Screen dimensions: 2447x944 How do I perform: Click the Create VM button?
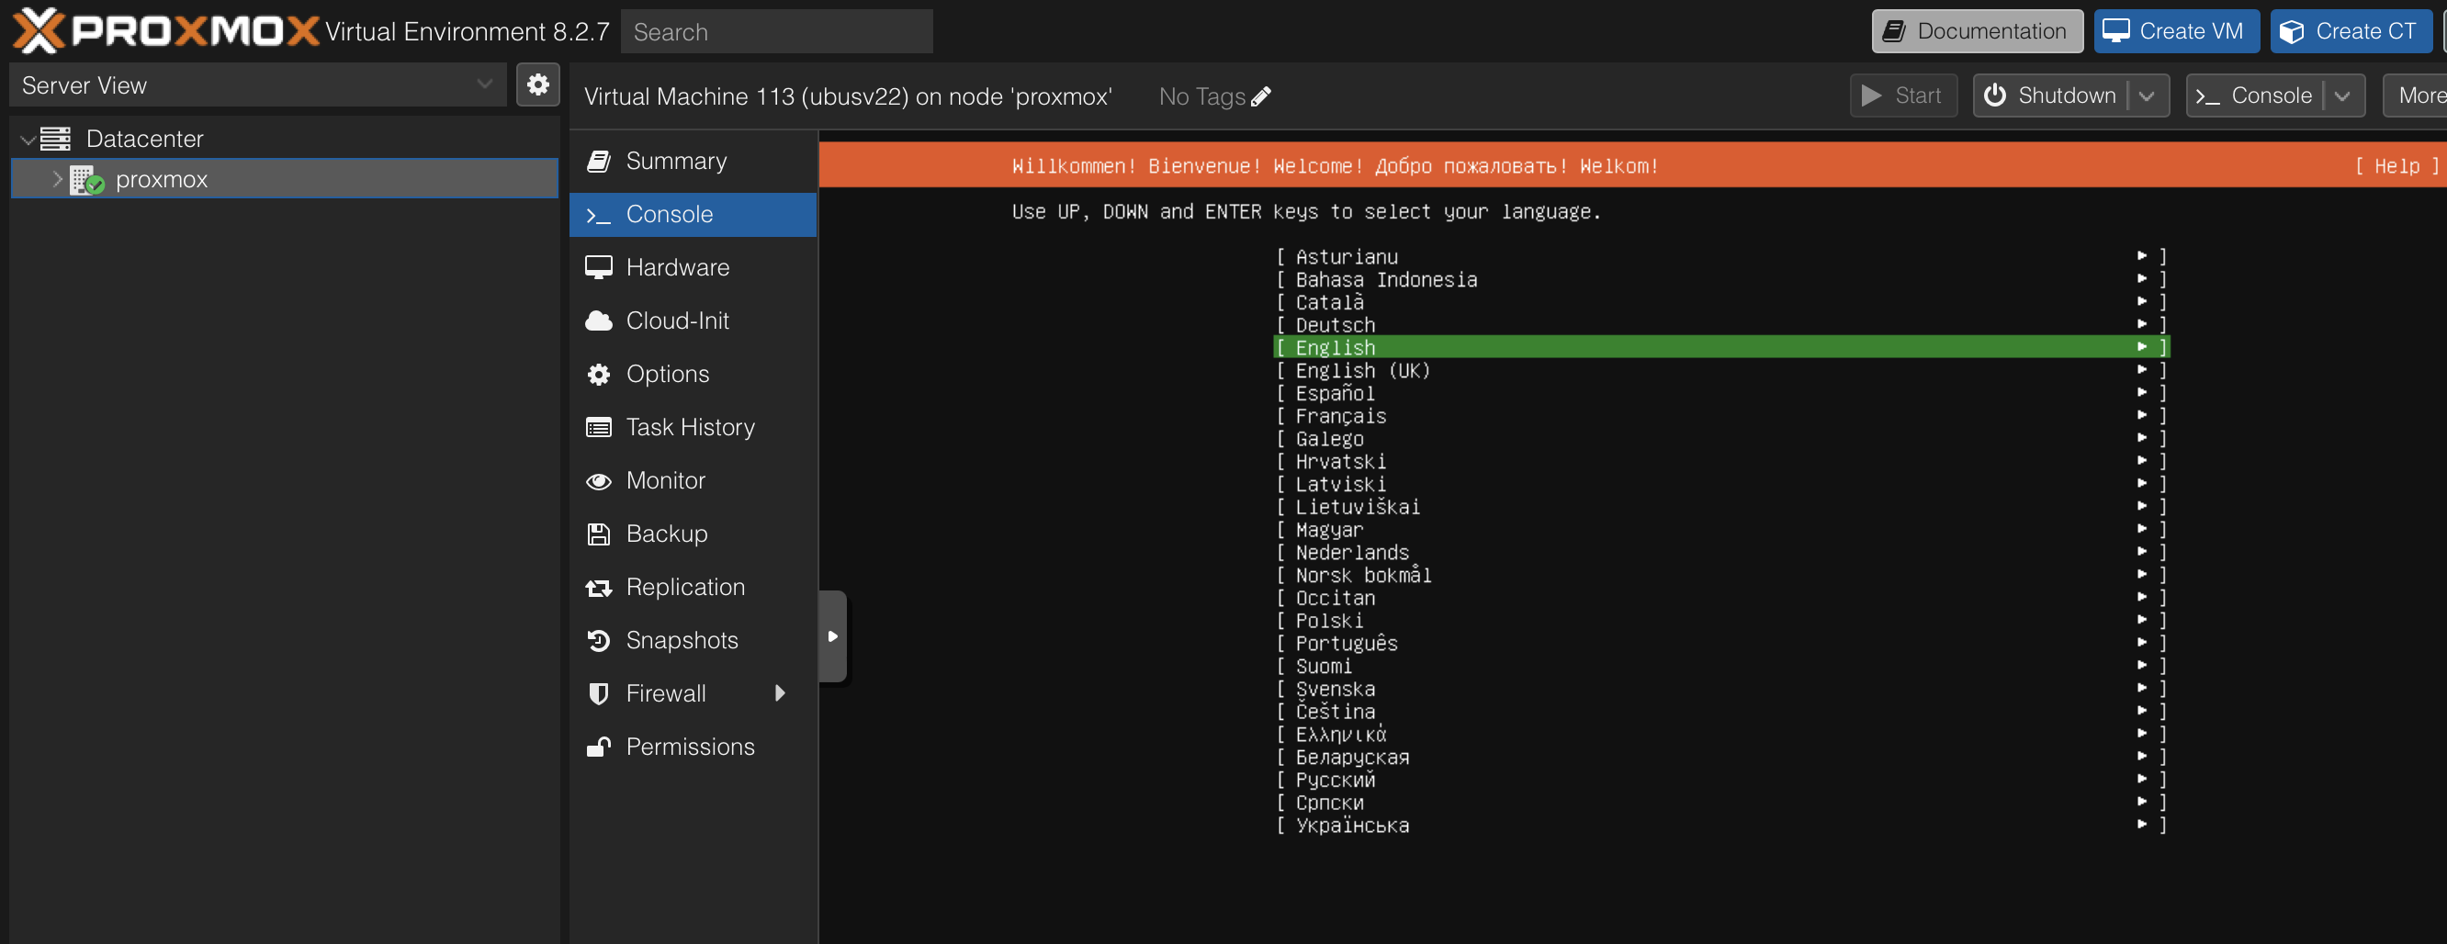point(2176,31)
